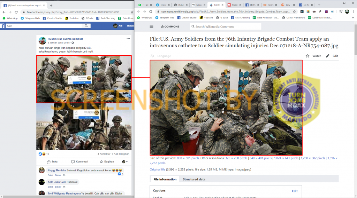
Task: Open the Yudistira bookmark in the right window
Action: pyautogui.click(x=206, y=17)
